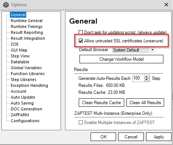Screen dimensions: 173x145
Task: Select Step Libraries in the tree
Action: tap(23, 79)
